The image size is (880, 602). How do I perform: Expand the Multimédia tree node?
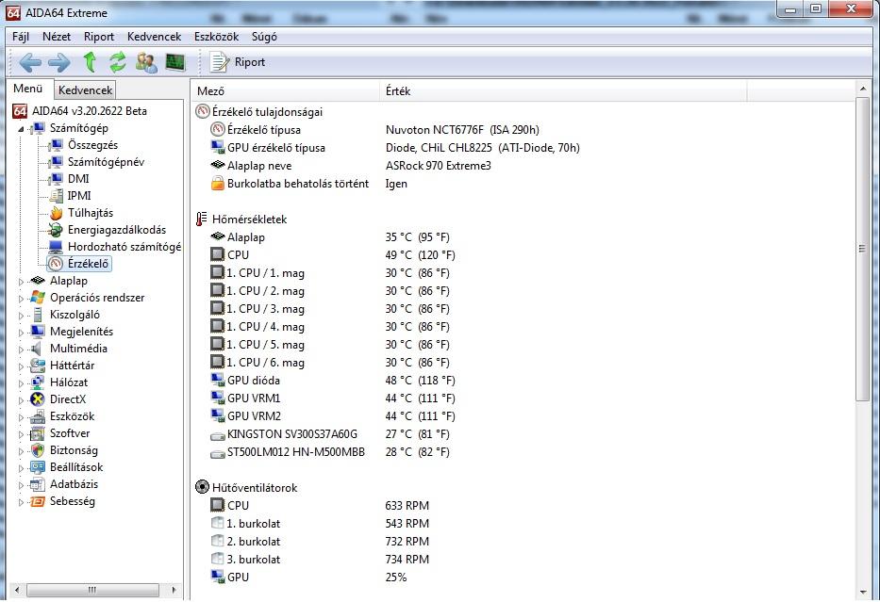point(21,350)
